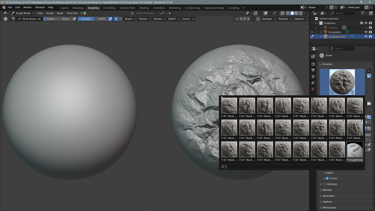375x211 pixels.
Task: Open the Output properties printer icon
Action: tap(313, 70)
